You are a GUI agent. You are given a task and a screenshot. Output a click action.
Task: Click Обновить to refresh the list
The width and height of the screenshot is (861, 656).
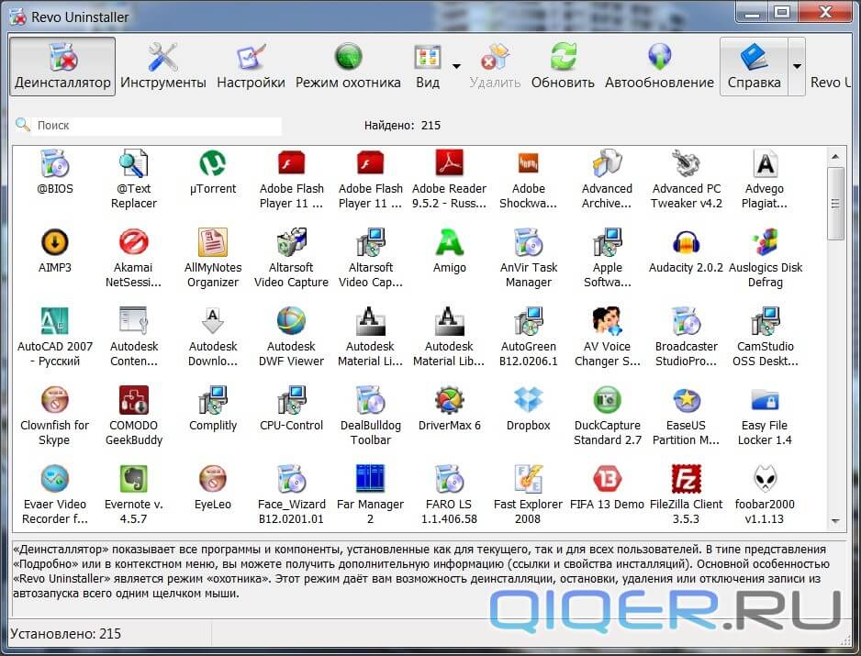click(x=563, y=66)
